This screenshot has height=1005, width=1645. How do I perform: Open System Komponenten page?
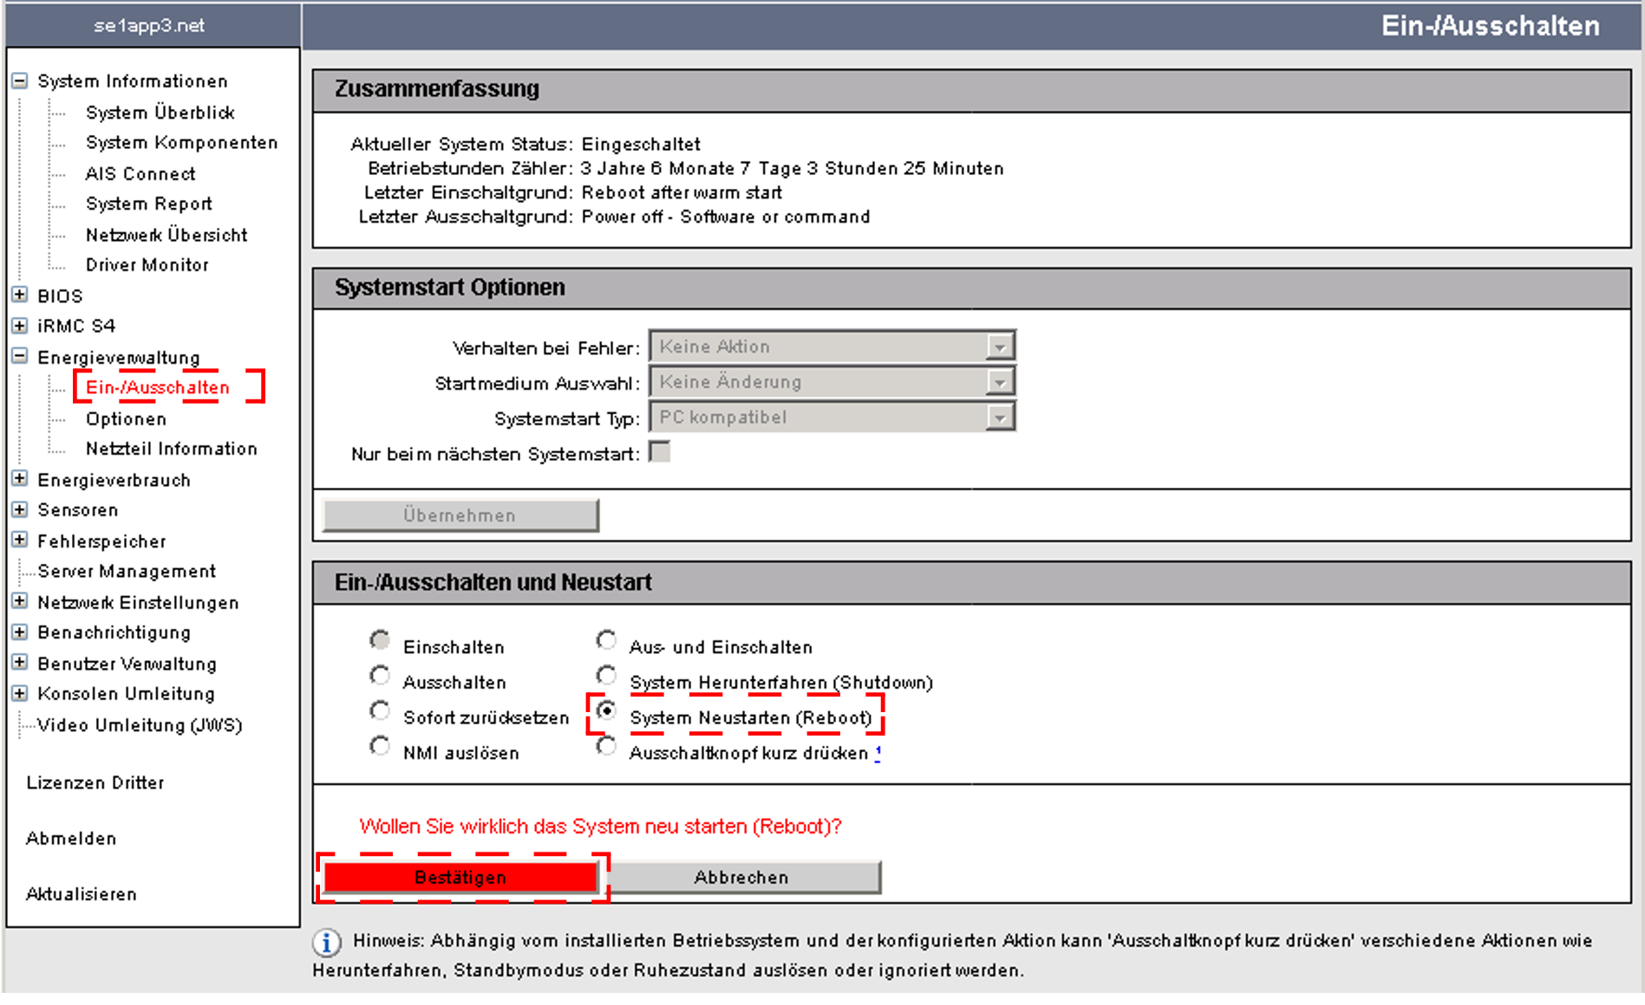[x=181, y=143]
